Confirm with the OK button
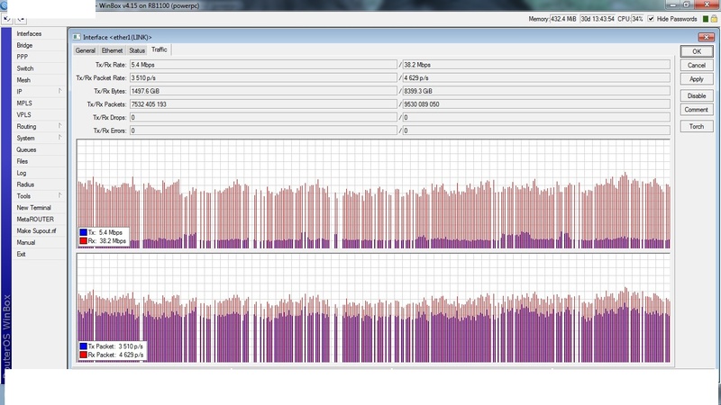This screenshot has width=721, height=405. [x=697, y=51]
